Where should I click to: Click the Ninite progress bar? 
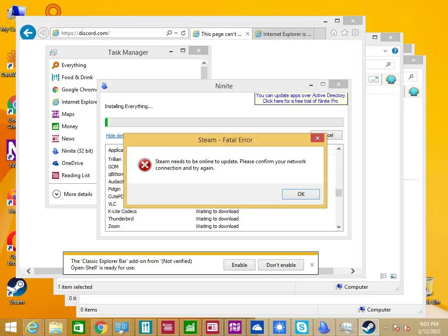click(224, 122)
